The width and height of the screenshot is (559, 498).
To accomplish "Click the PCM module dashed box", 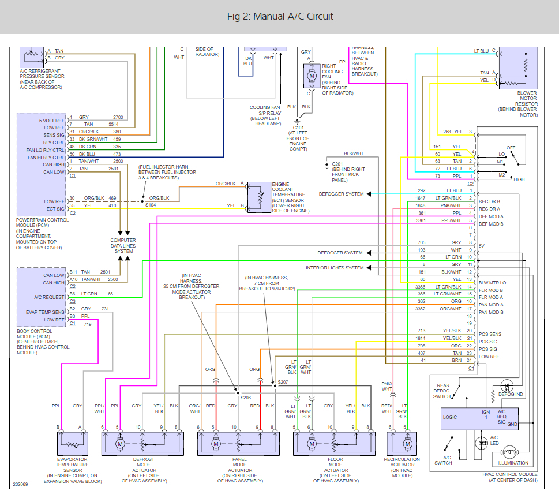I will pyautogui.click(x=42, y=164).
